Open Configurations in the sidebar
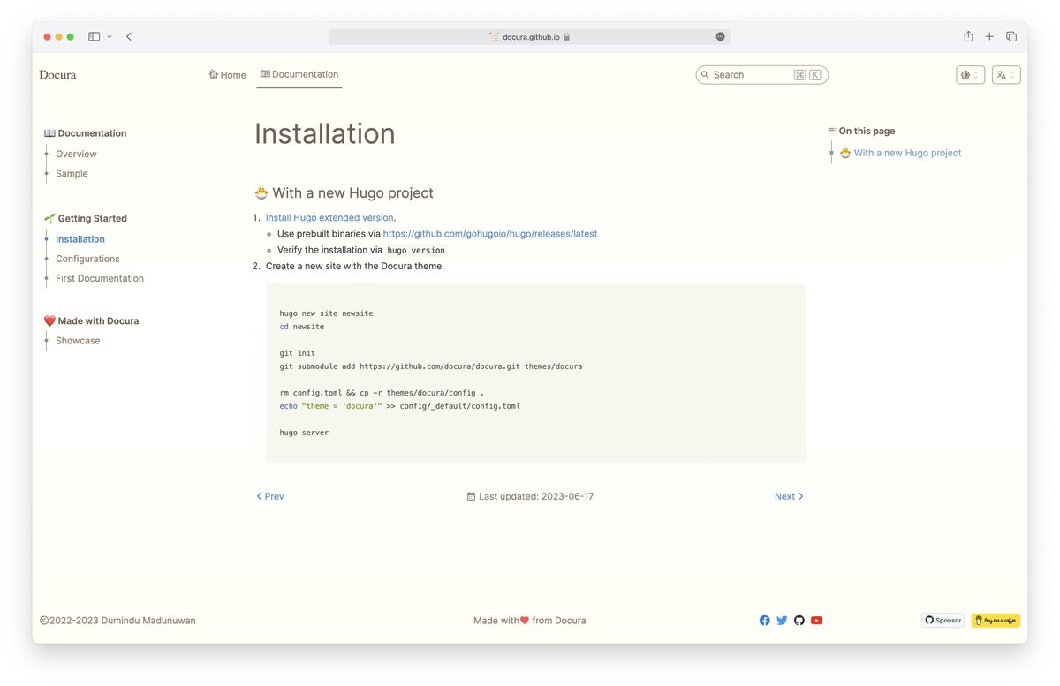This screenshot has width=1060, height=686. [87, 259]
